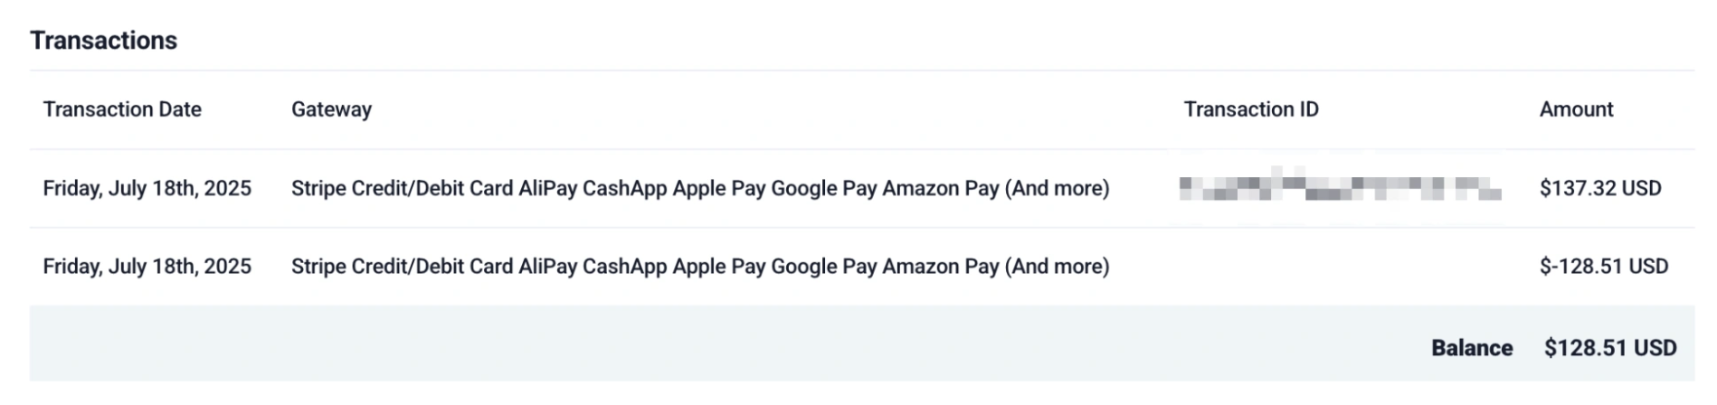Select the Transaction ID column header
The width and height of the screenshot is (1717, 405).
pos(1251,109)
